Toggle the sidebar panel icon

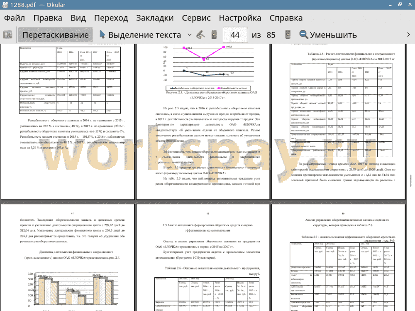point(7,35)
